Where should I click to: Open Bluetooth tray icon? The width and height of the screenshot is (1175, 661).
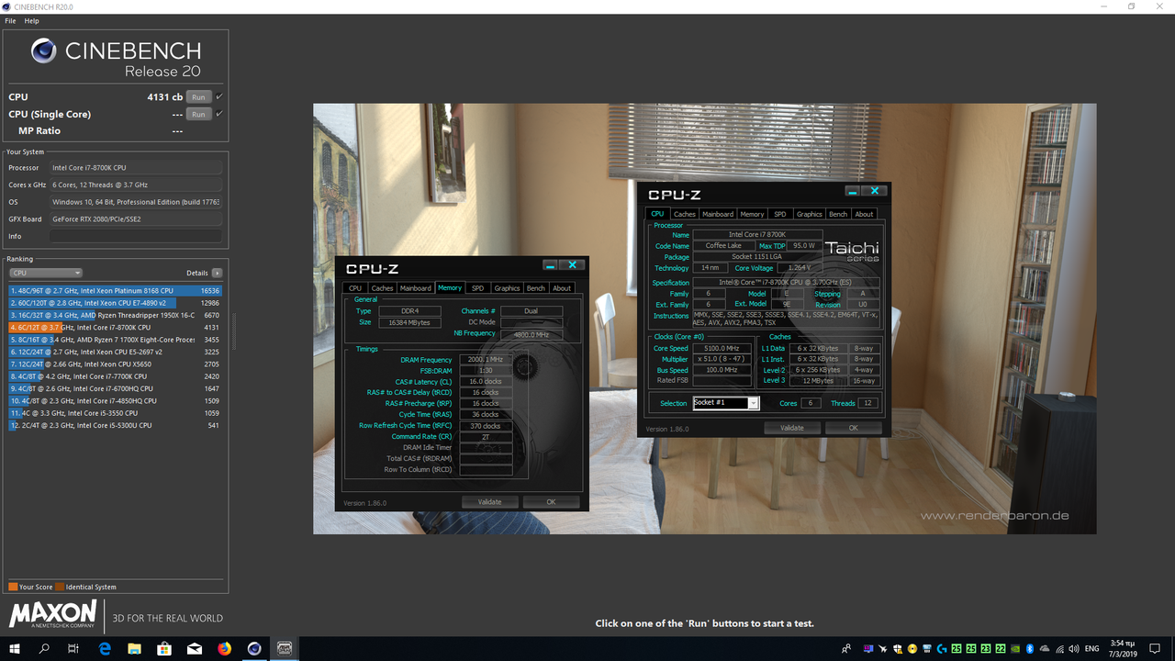(1030, 649)
